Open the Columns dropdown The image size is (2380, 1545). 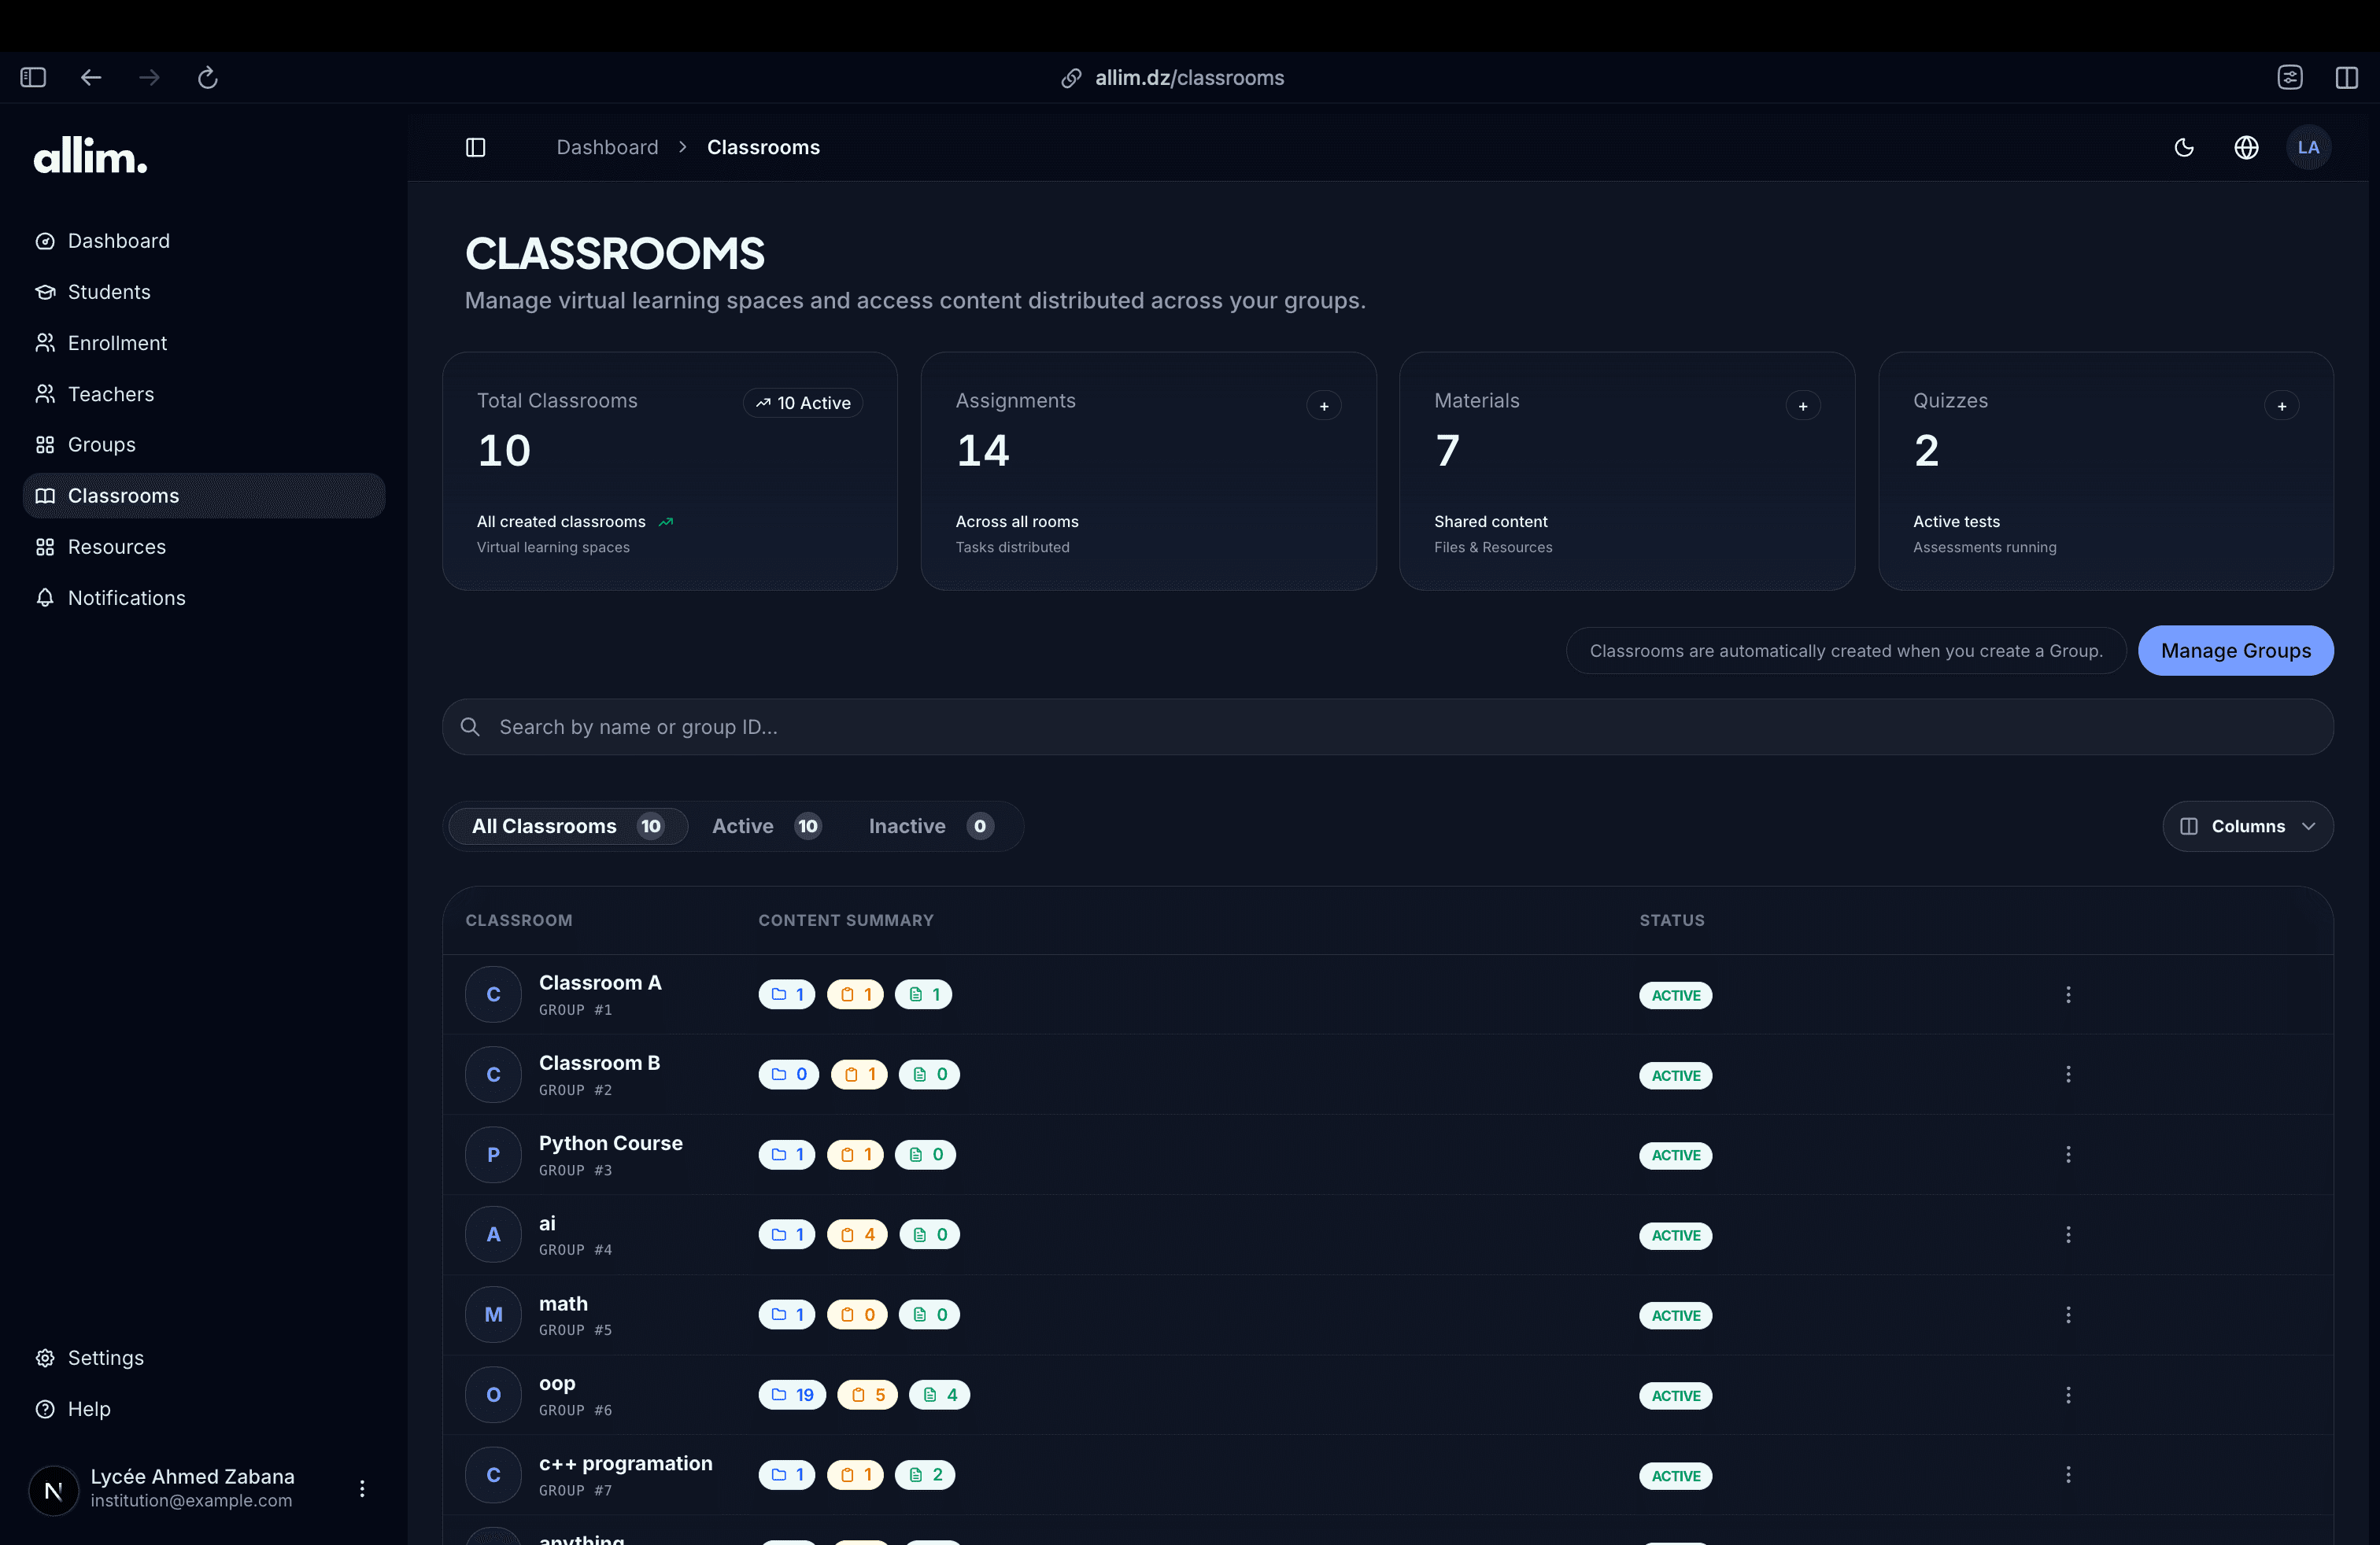pyautogui.click(x=2247, y=825)
